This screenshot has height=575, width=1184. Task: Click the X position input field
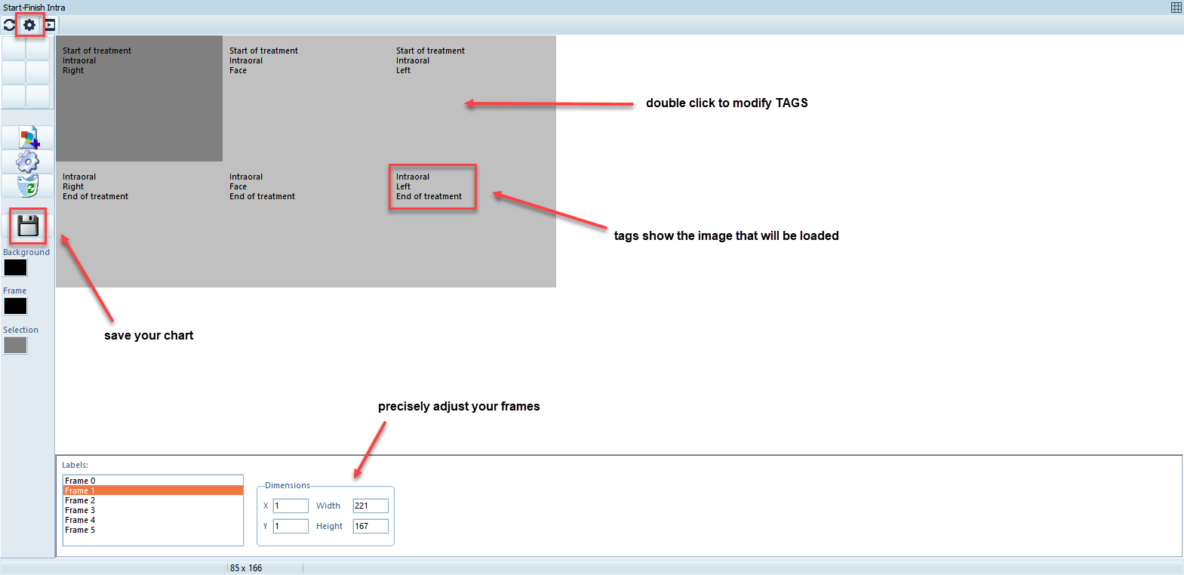click(291, 506)
